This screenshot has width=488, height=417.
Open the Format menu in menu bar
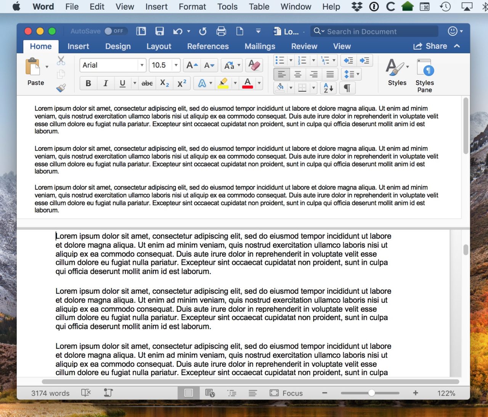(x=192, y=6)
